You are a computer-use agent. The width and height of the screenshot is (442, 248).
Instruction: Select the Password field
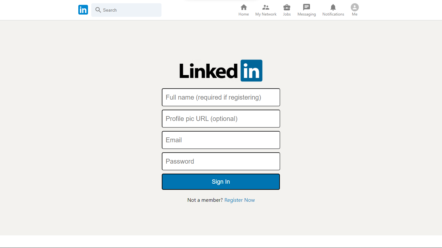click(x=221, y=161)
